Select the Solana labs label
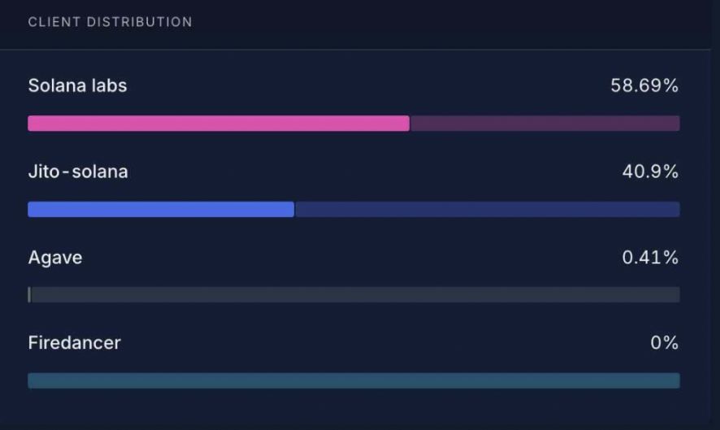The width and height of the screenshot is (720, 430). (77, 85)
